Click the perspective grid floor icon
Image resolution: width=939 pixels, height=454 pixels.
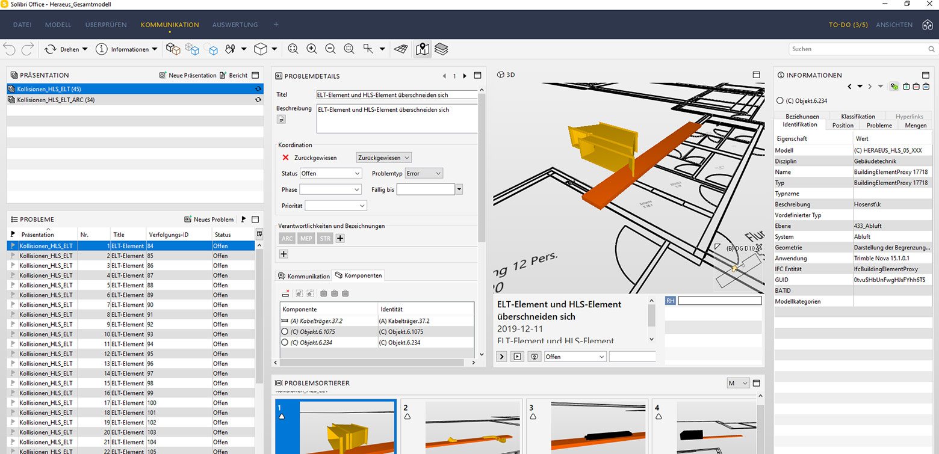(x=401, y=49)
